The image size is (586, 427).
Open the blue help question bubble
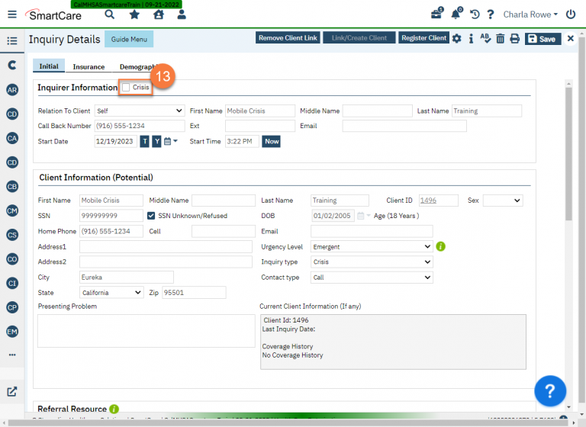[549, 391]
